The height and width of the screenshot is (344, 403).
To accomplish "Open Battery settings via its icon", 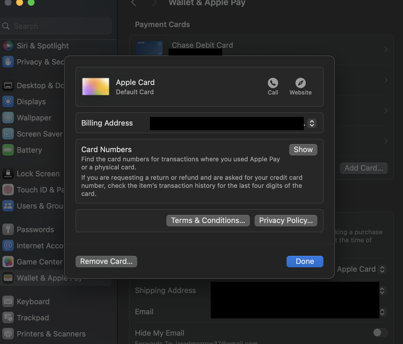I will tap(8, 150).
